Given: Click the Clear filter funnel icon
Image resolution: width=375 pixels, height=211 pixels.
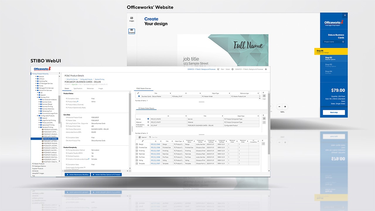Looking at the screenshot, I should tap(150, 137).
